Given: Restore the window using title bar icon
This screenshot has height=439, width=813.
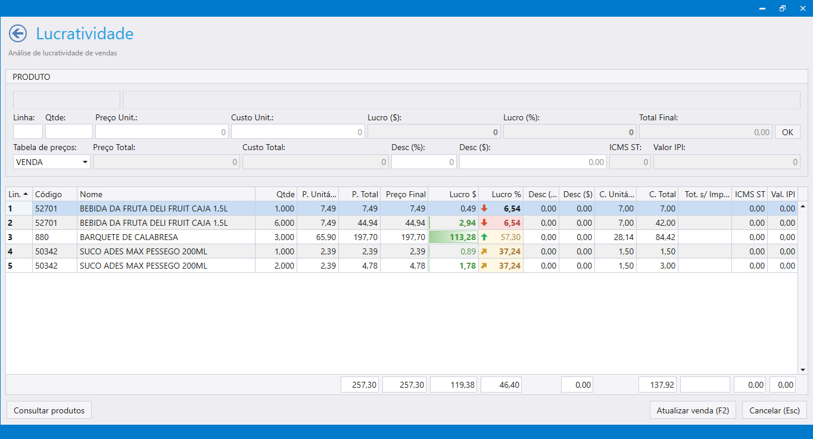Looking at the screenshot, I should click(782, 8).
